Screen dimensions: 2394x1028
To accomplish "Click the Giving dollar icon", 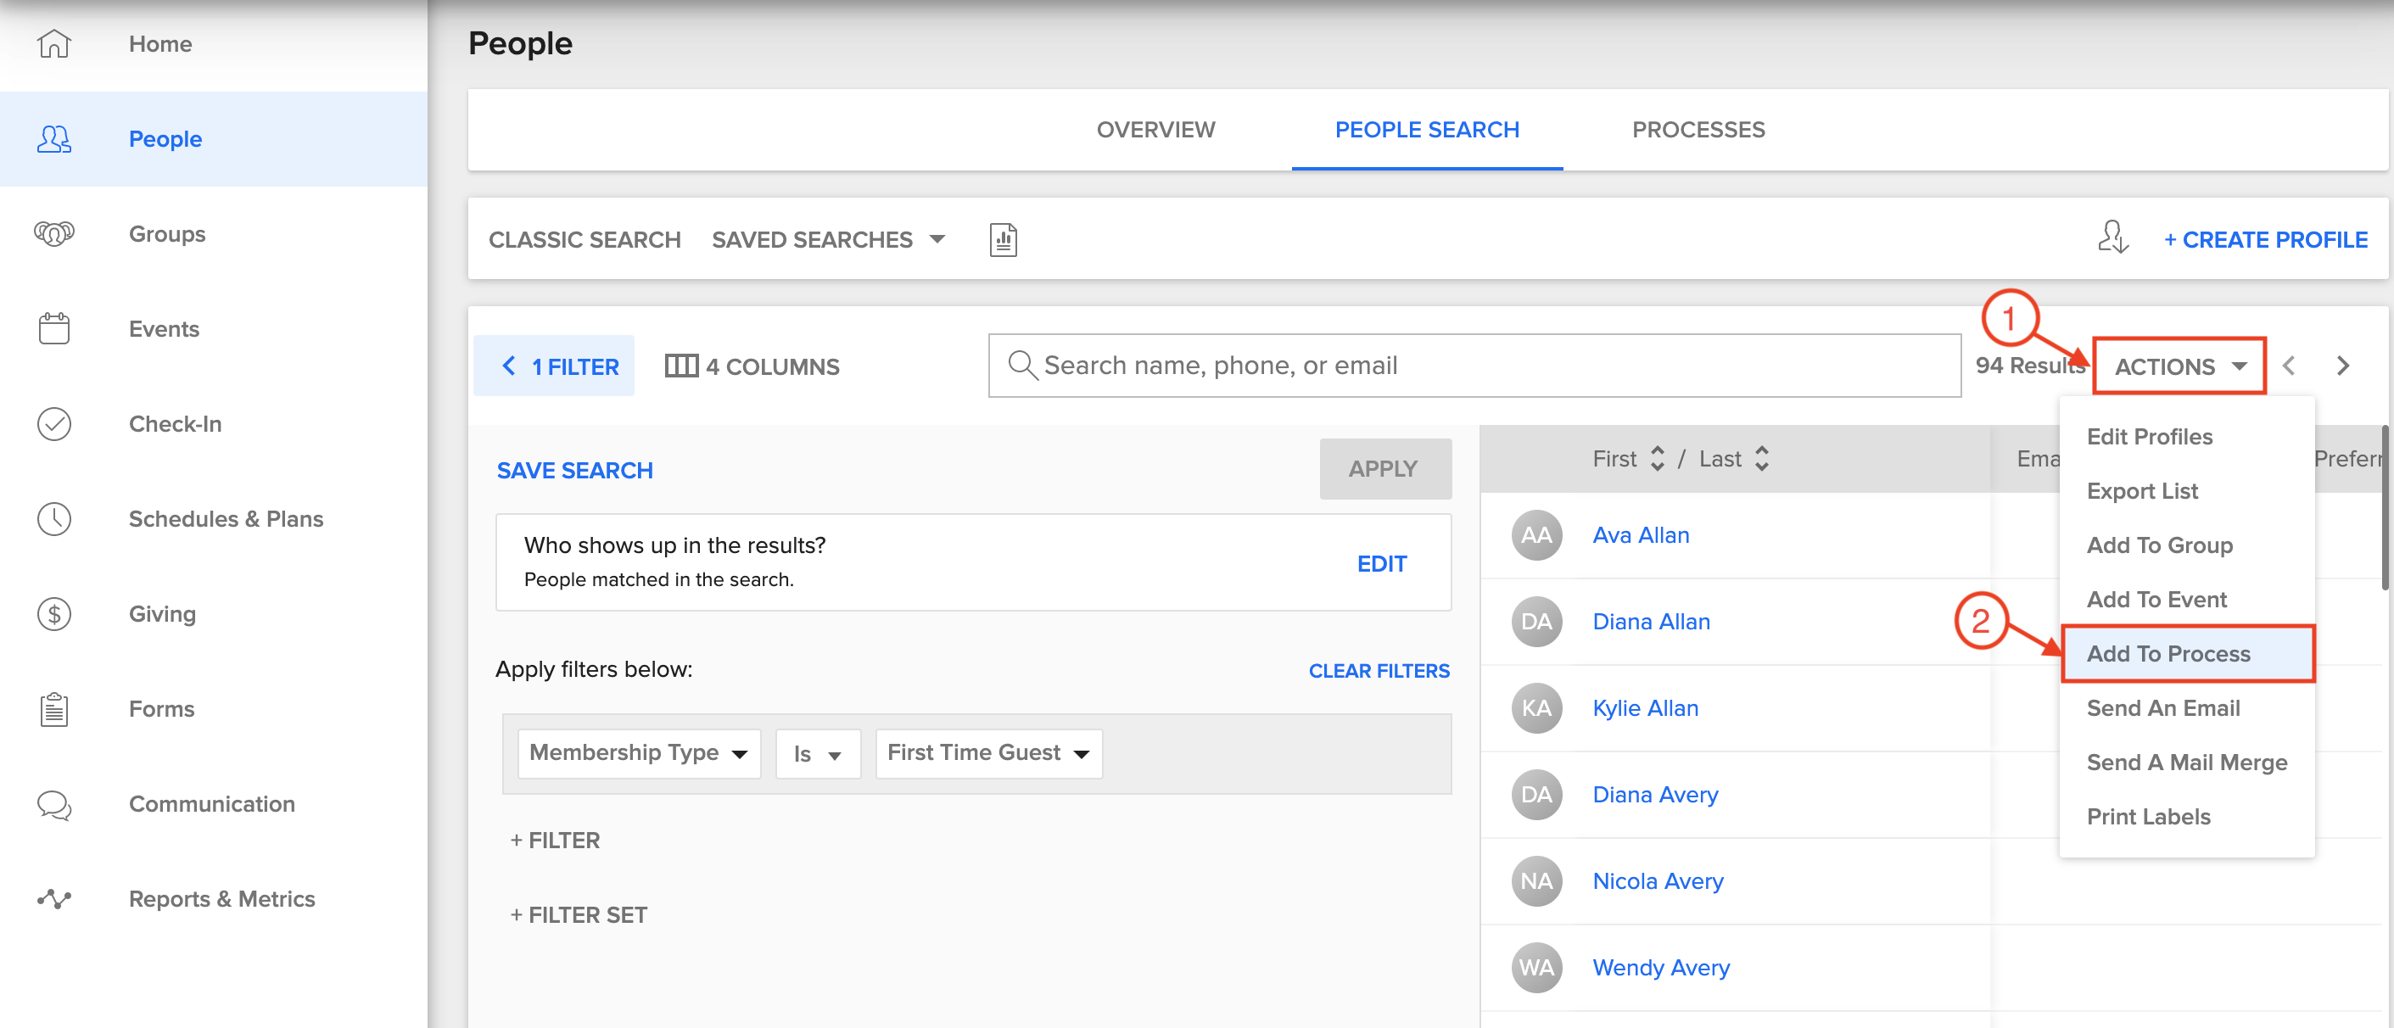I will [x=53, y=613].
